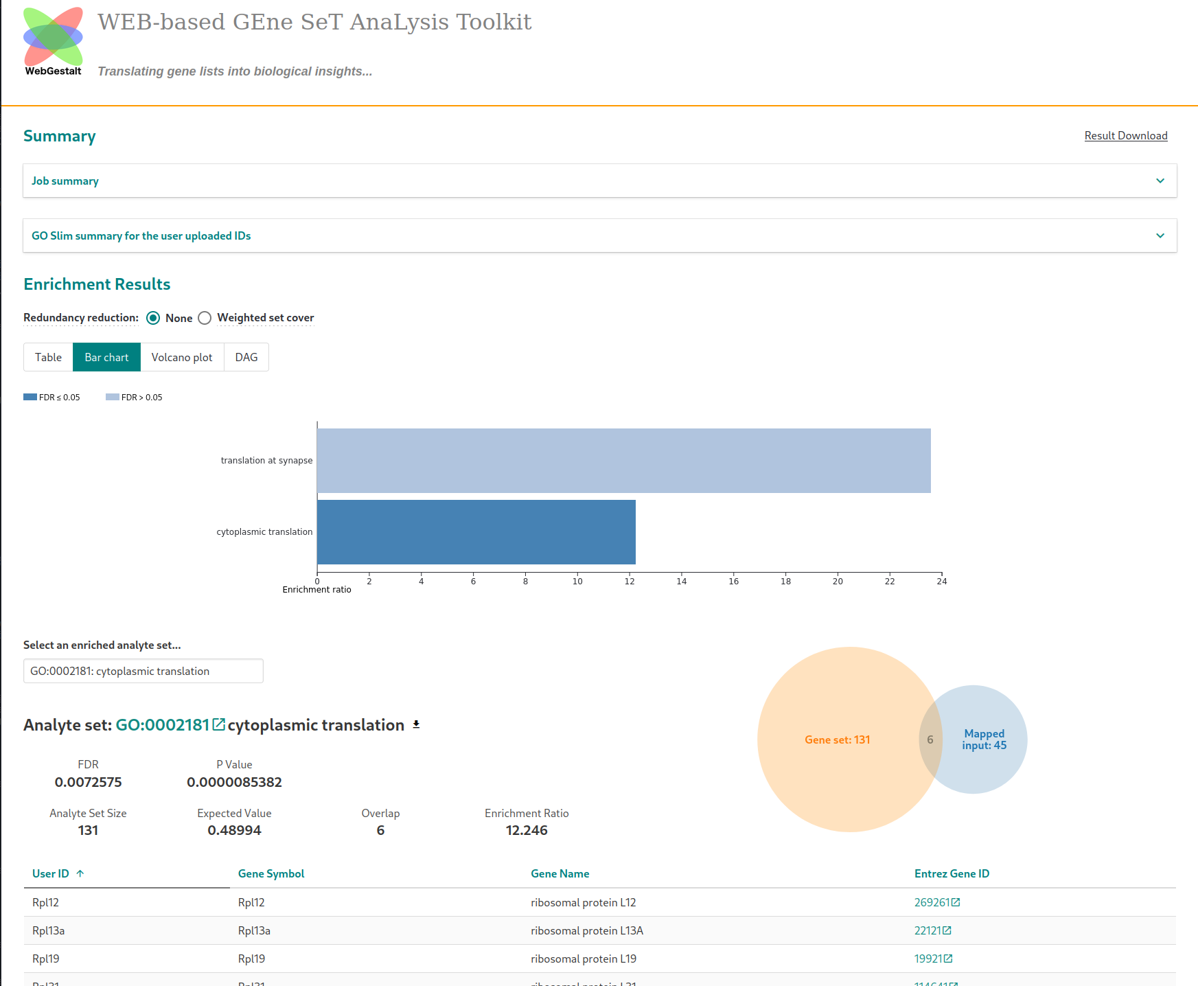Expand the Job summary panel chevron
The width and height of the screenshot is (1198, 986).
pyautogui.click(x=1160, y=181)
